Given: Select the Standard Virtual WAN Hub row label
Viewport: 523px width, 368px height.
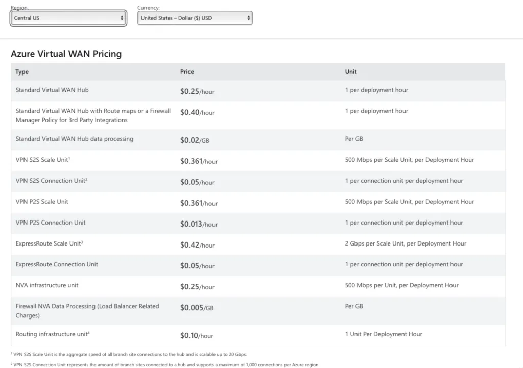Looking at the screenshot, I should point(52,90).
